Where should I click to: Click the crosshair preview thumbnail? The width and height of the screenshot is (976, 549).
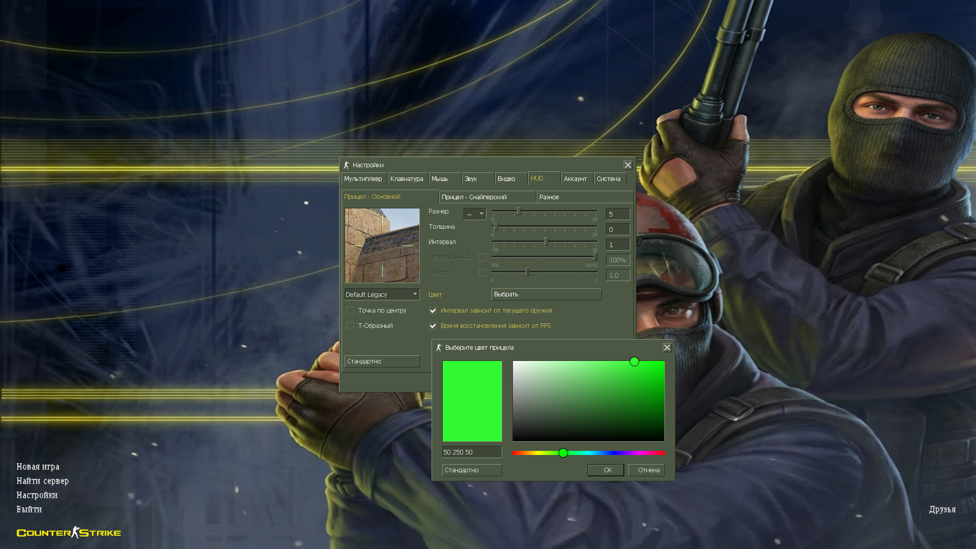[382, 246]
